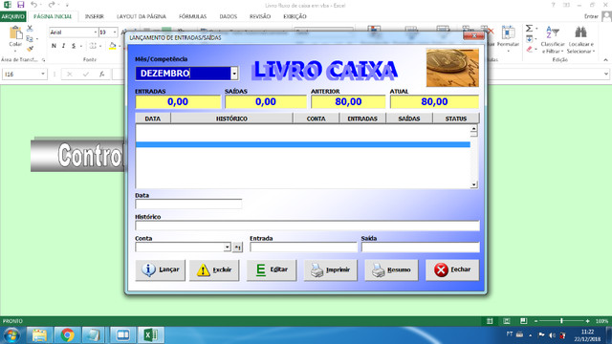Click the Lançar button

pos(161,269)
